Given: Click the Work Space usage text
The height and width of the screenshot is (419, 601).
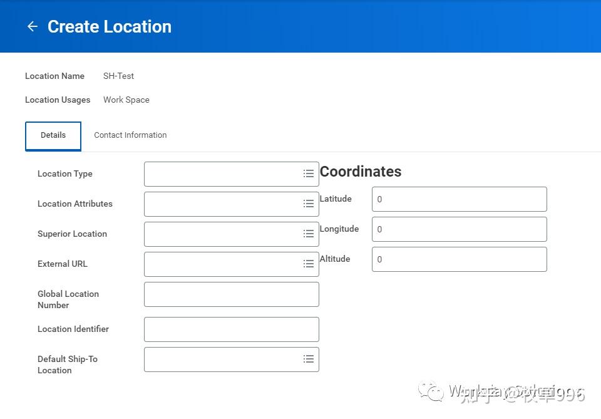Looking at the screenshot, I should tap(126, 100).
